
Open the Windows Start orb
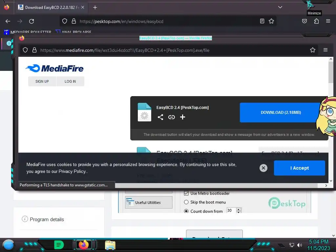(x=9, y=245)
